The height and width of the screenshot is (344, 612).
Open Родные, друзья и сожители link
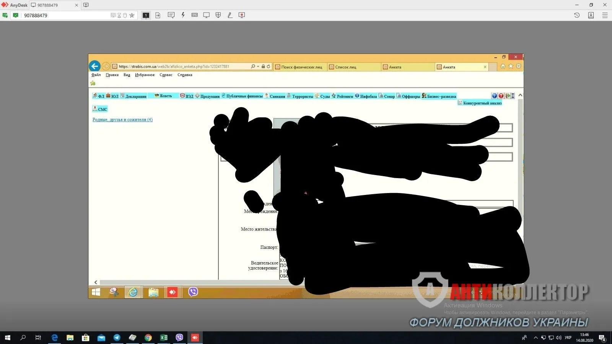point(122,120)
